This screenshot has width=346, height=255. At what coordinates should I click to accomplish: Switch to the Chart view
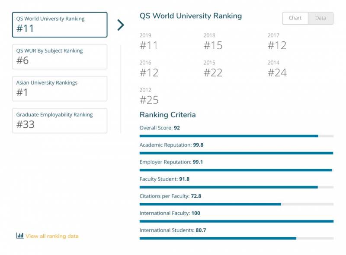point(295,18)
